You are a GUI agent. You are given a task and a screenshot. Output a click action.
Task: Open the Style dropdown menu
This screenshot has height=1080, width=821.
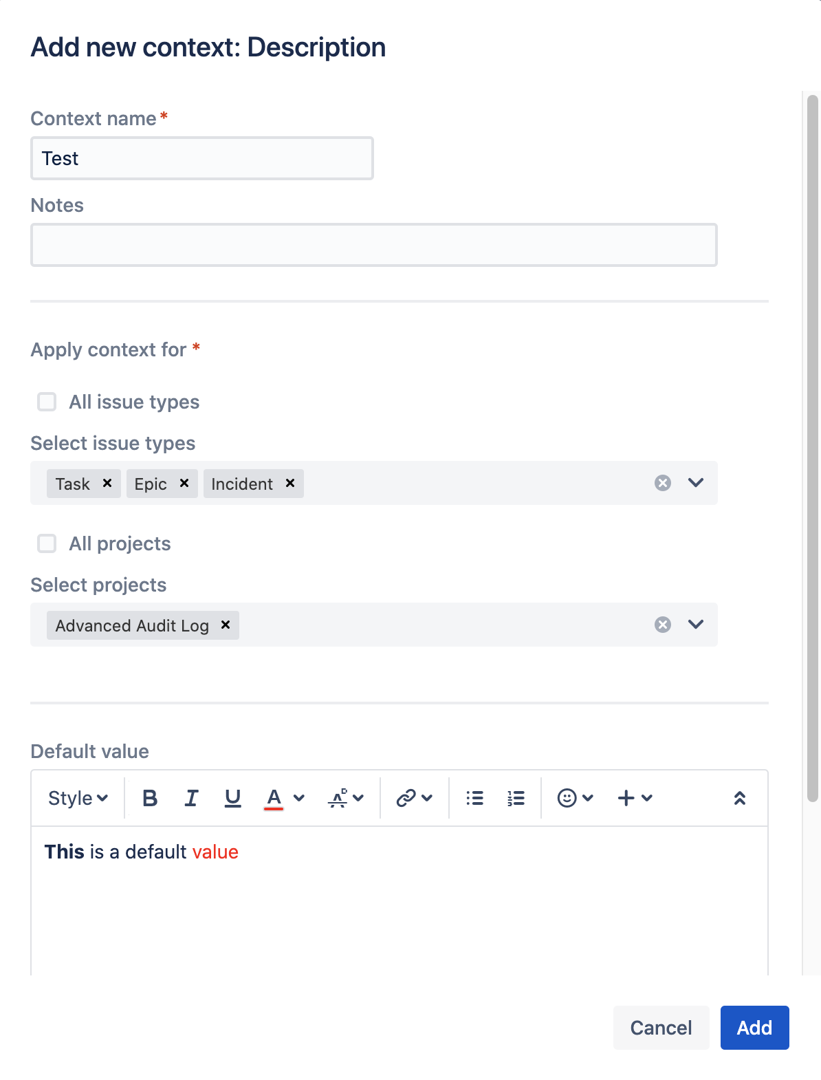78,798
